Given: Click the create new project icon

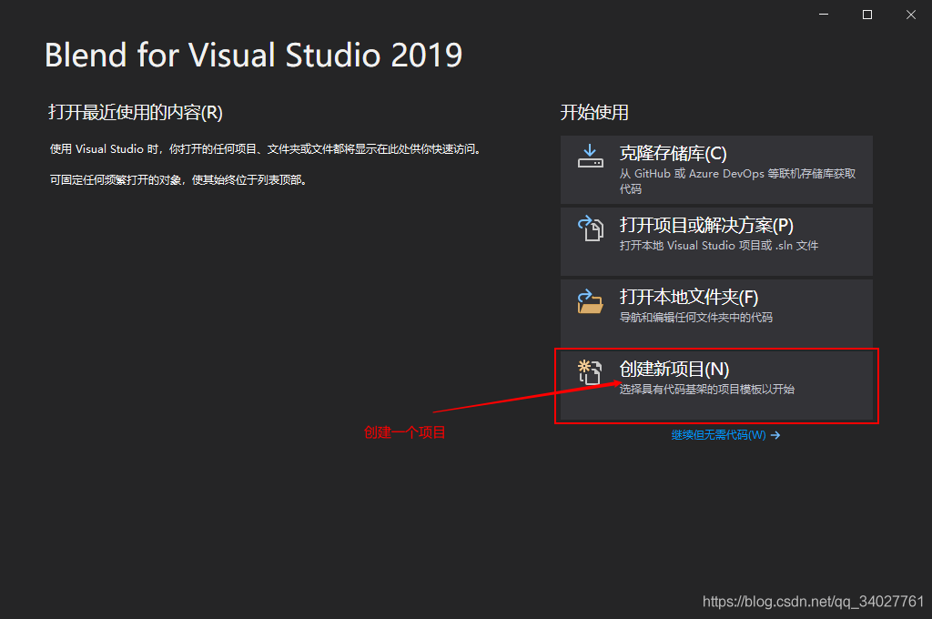Looking at the screenshot, I should click(590, 372).
